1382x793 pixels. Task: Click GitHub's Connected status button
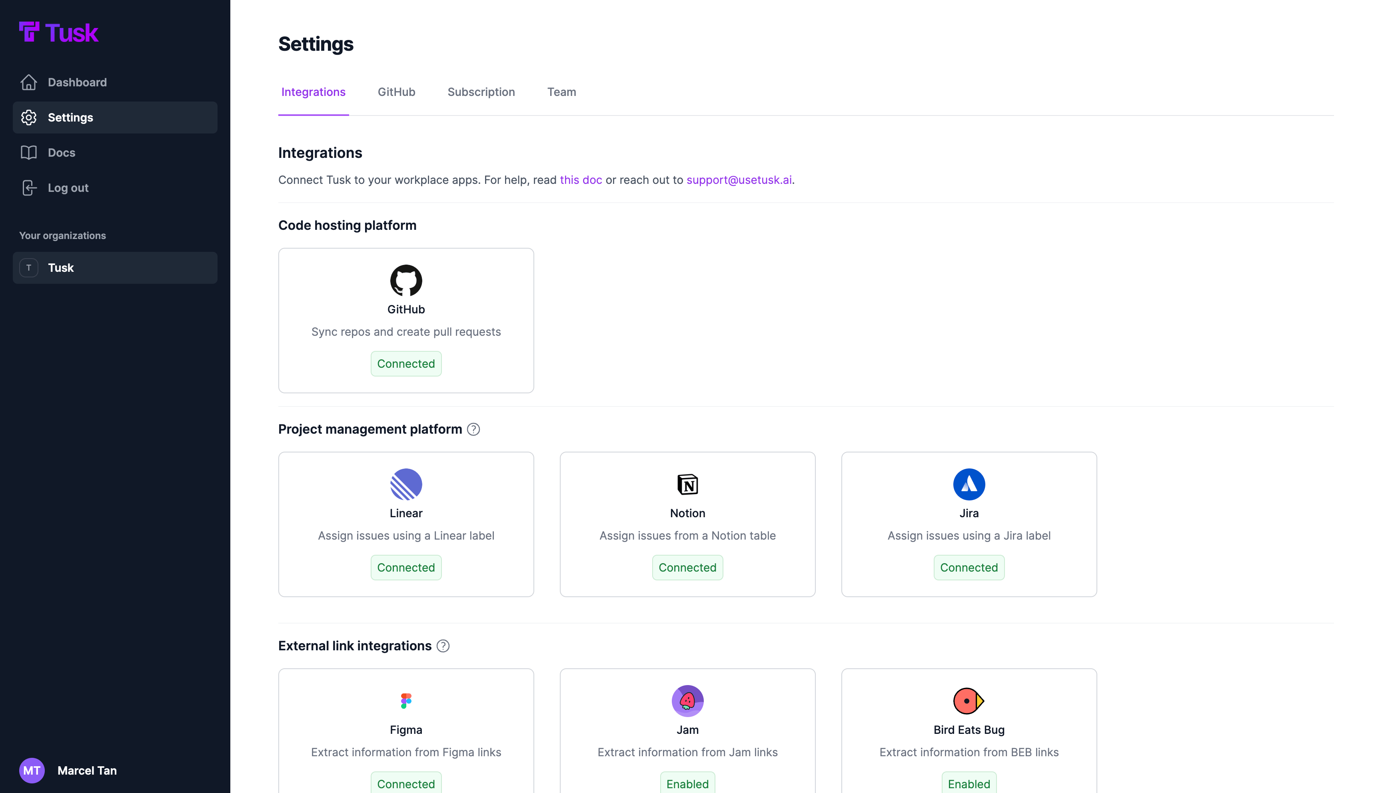pos(406,364)
